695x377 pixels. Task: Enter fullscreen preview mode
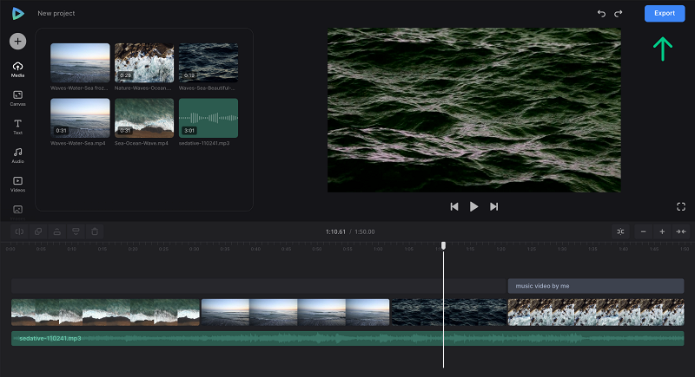click(x=681, y=206)
